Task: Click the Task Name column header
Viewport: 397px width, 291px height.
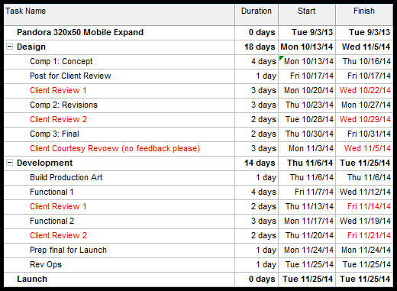Action: coord(119,15)
